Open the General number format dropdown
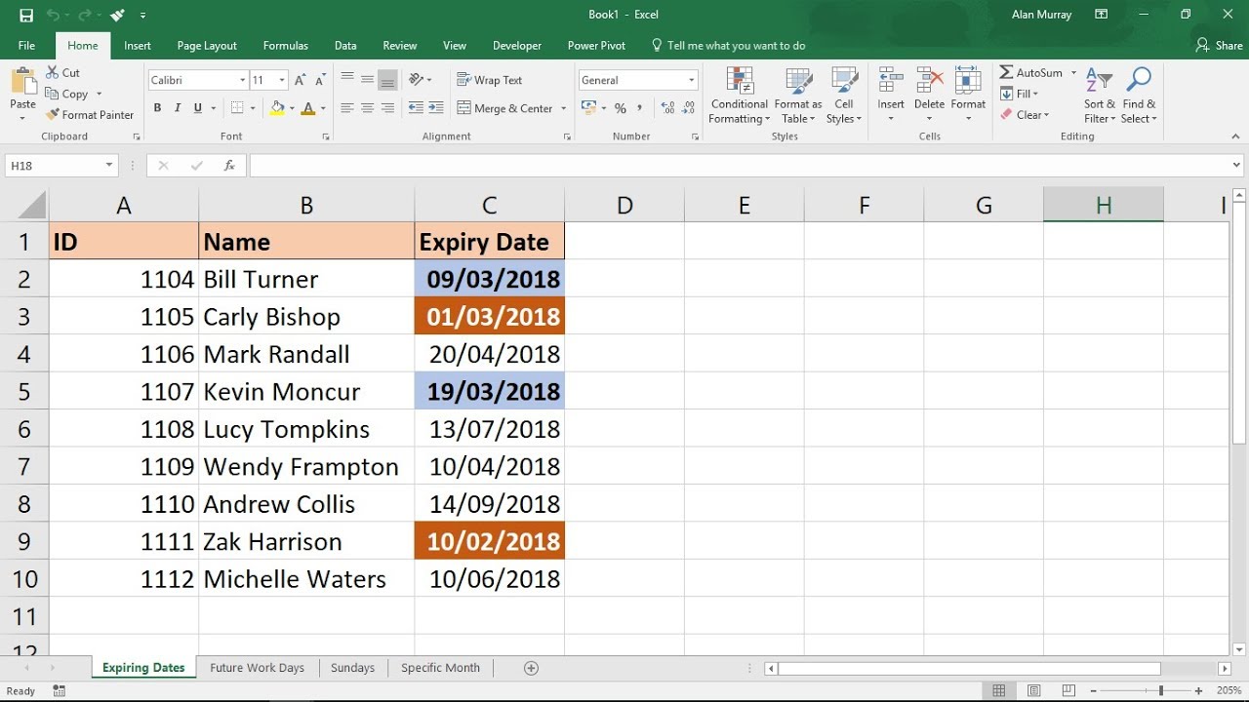The image size is (1249, 702). (x=692, y=80)
